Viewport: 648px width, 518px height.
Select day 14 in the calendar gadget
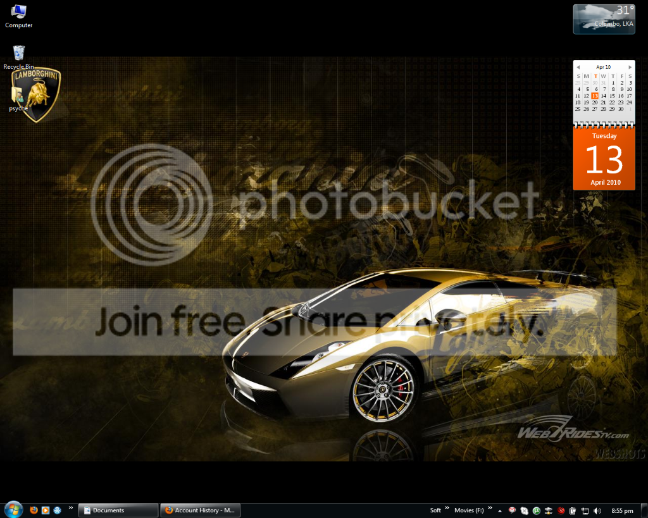tap(603, 96)
